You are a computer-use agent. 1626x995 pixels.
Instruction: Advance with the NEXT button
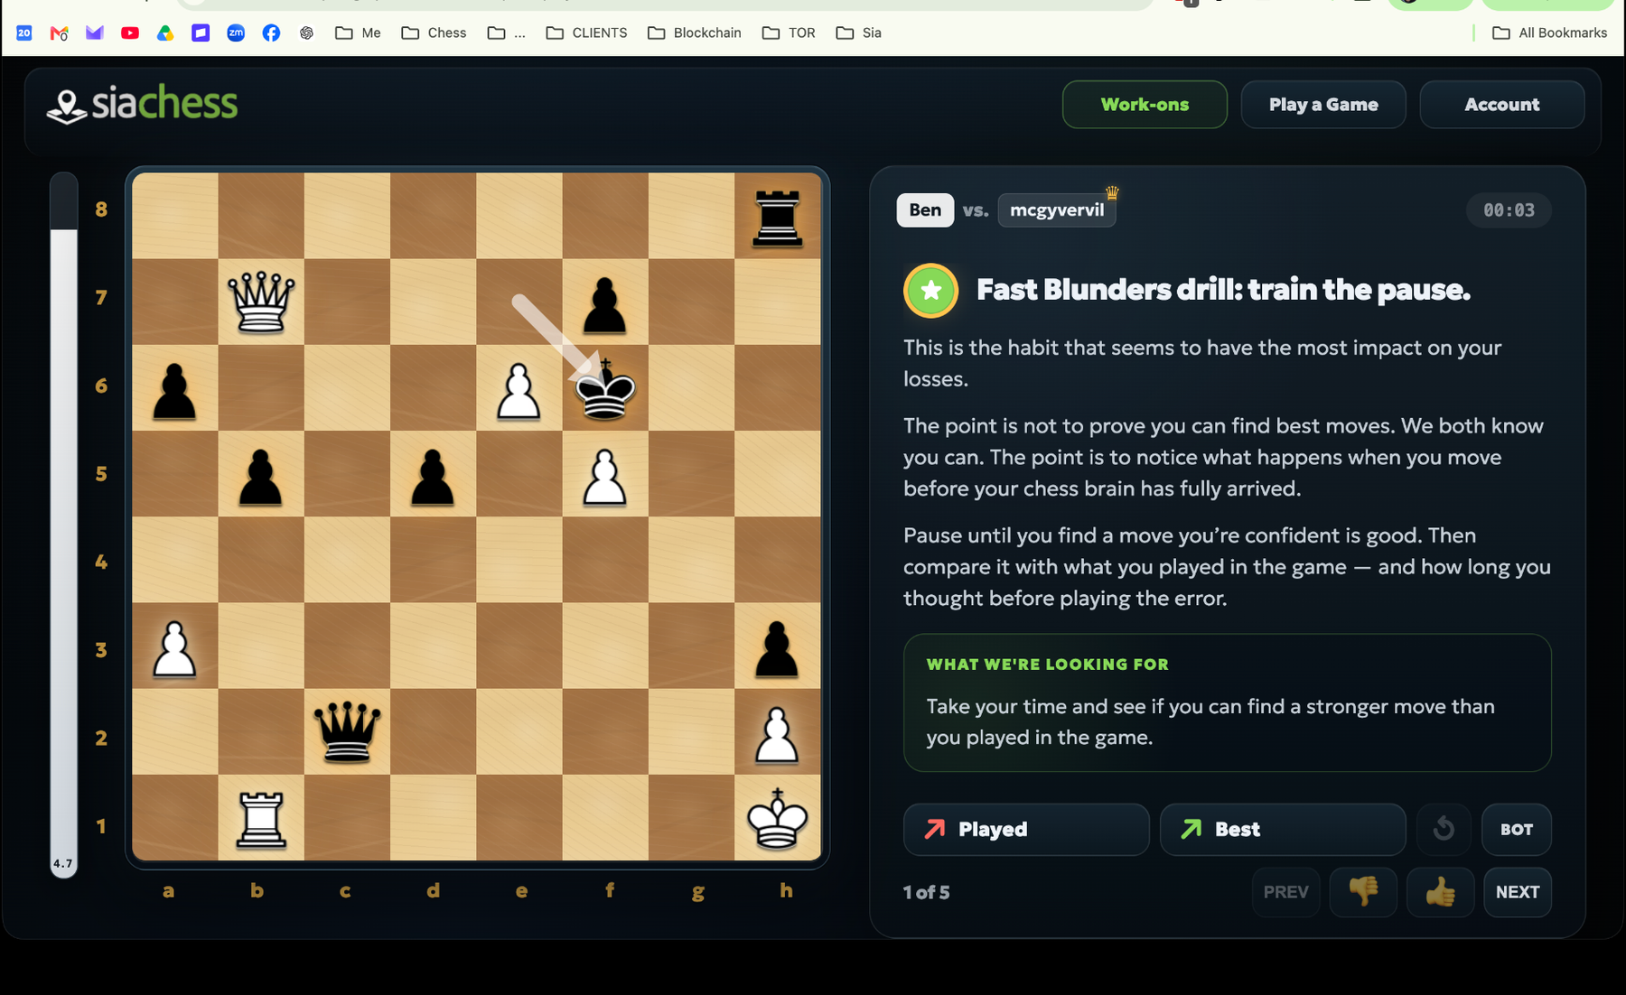(1518, 892)
